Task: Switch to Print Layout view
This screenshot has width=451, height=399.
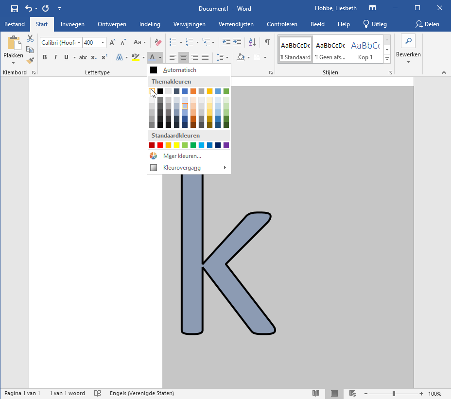Action: 334,393
